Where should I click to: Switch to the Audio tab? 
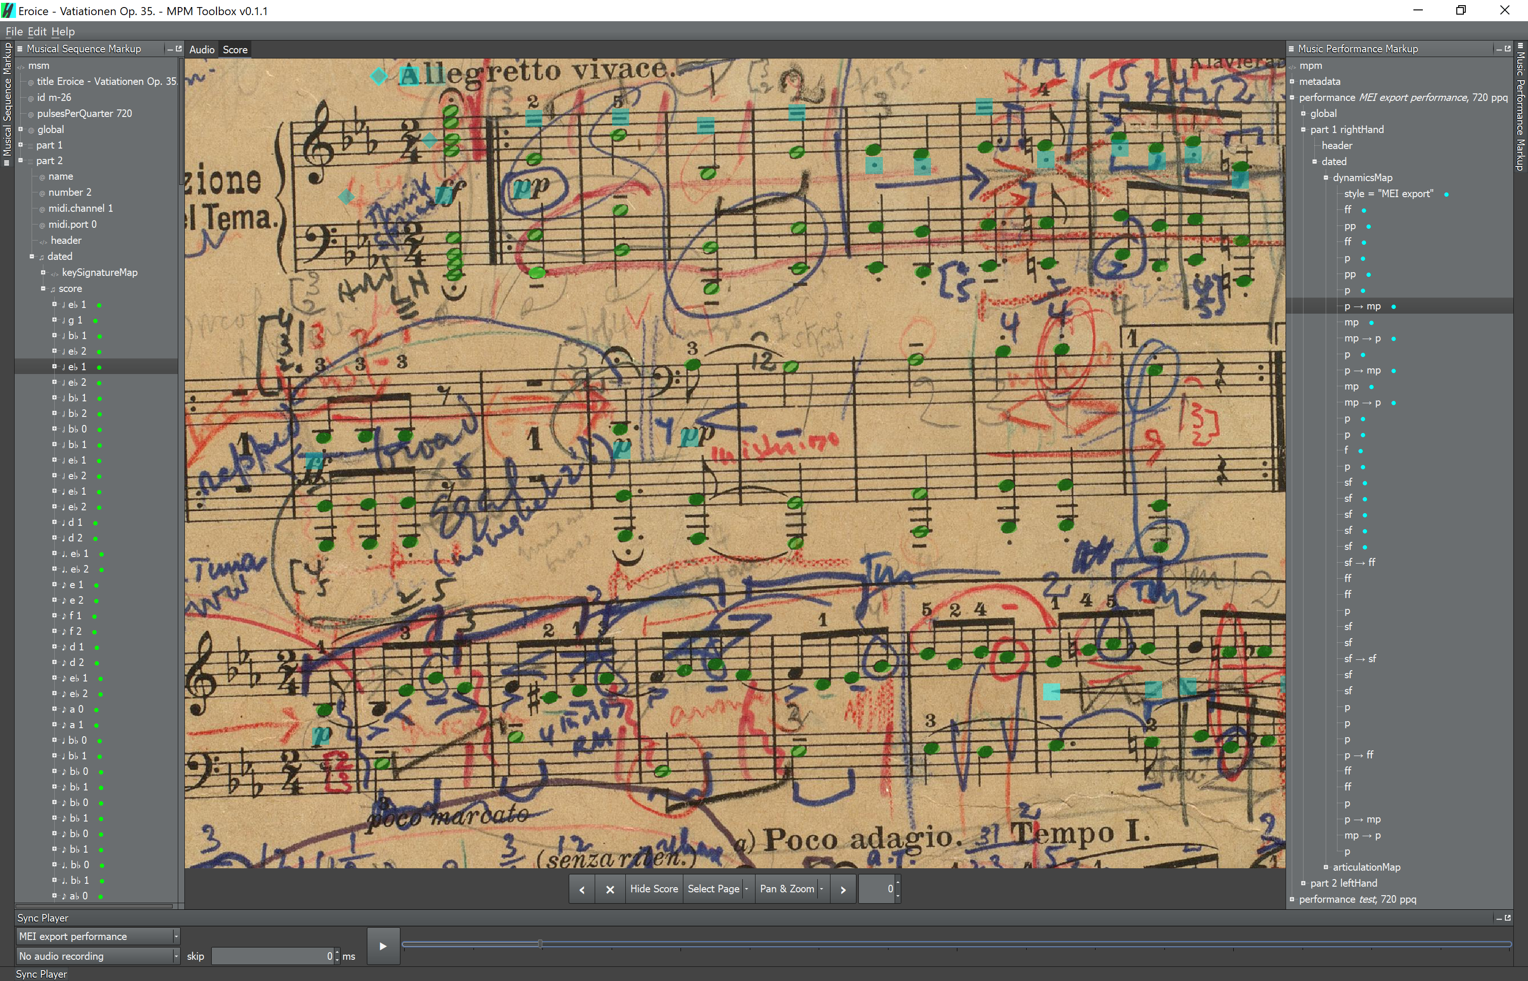point(202,49)
